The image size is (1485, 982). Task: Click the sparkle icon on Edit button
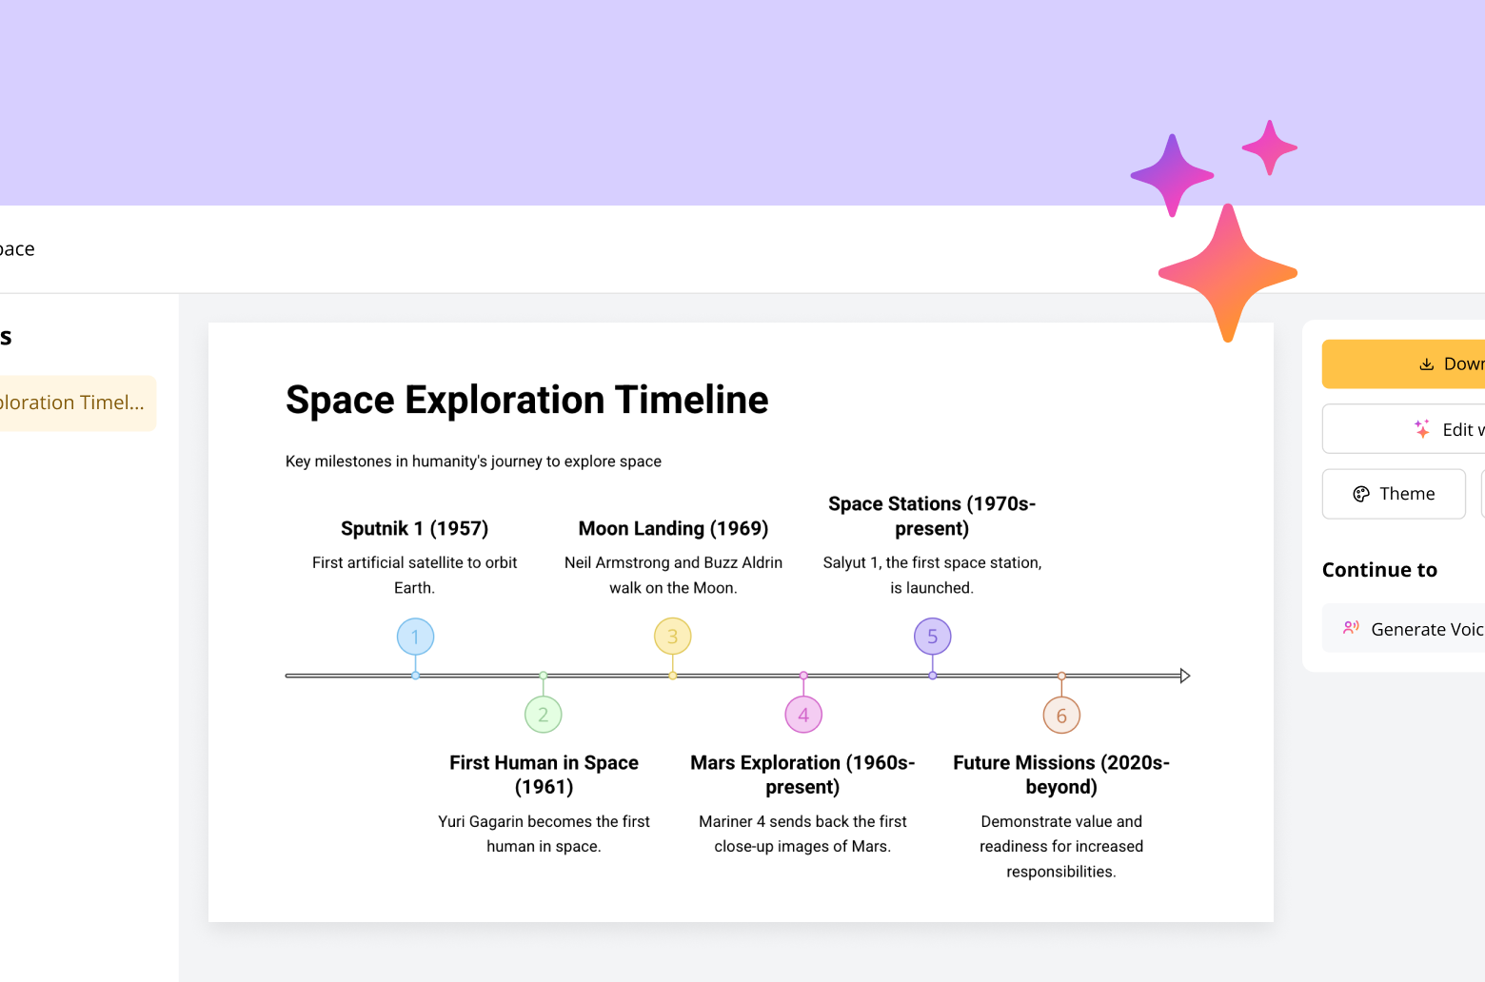[x=1422, y=429]
